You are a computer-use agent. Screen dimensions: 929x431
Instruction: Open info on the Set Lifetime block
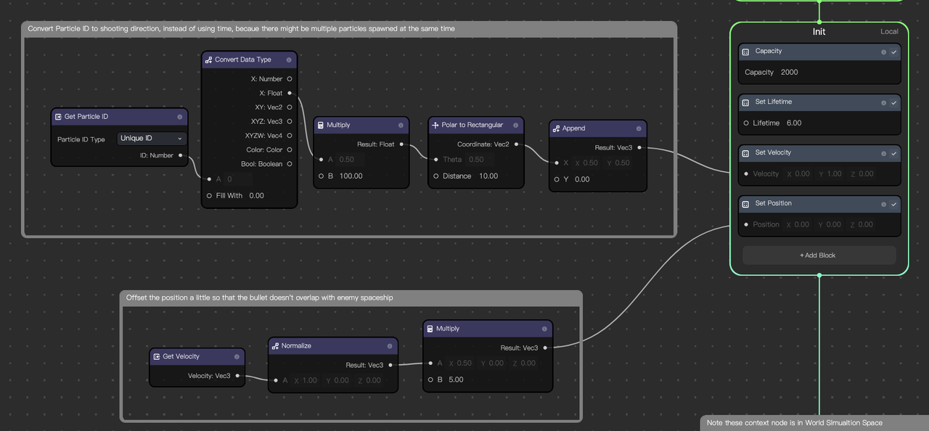(x=883, y=103)
